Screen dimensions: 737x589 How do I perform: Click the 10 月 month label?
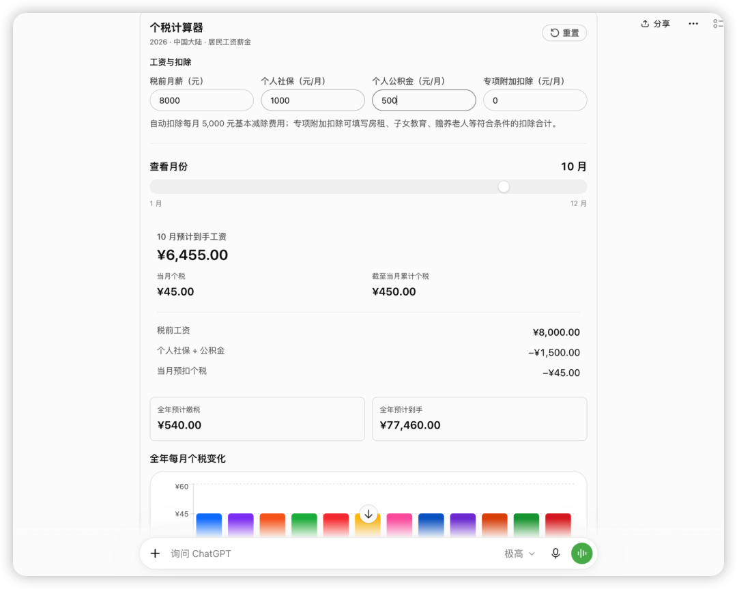(573, 167)
